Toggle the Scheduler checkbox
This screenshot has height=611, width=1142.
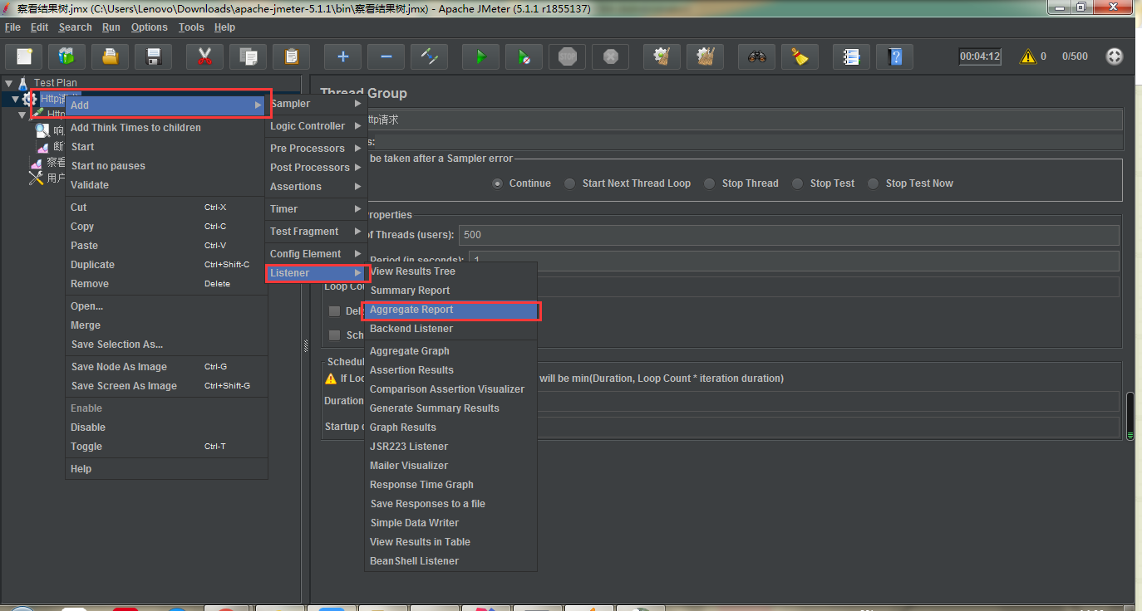tap(334, 335)
